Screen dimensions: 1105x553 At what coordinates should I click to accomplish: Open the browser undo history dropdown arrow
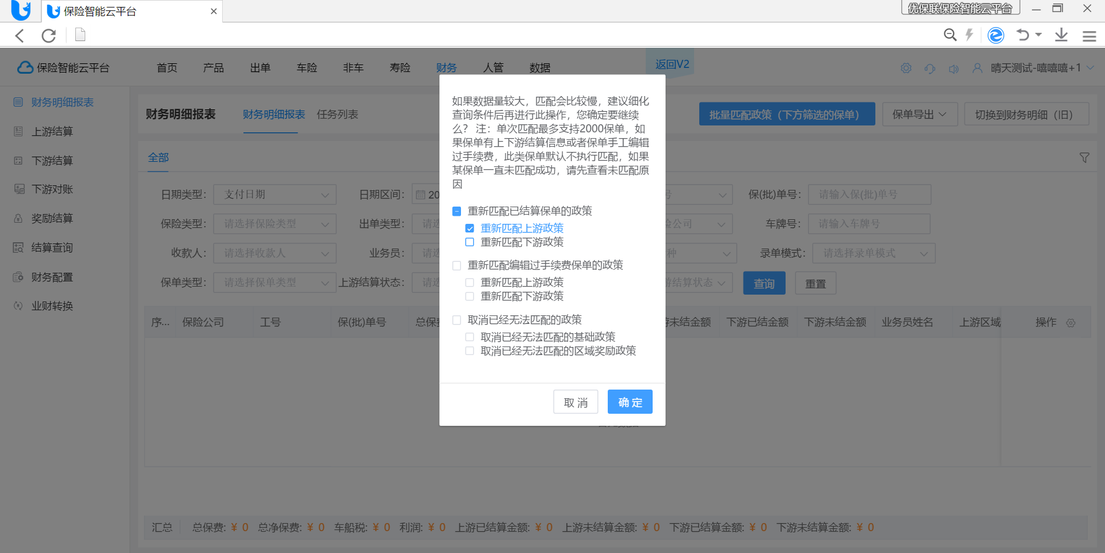[x=1039, y=35]
